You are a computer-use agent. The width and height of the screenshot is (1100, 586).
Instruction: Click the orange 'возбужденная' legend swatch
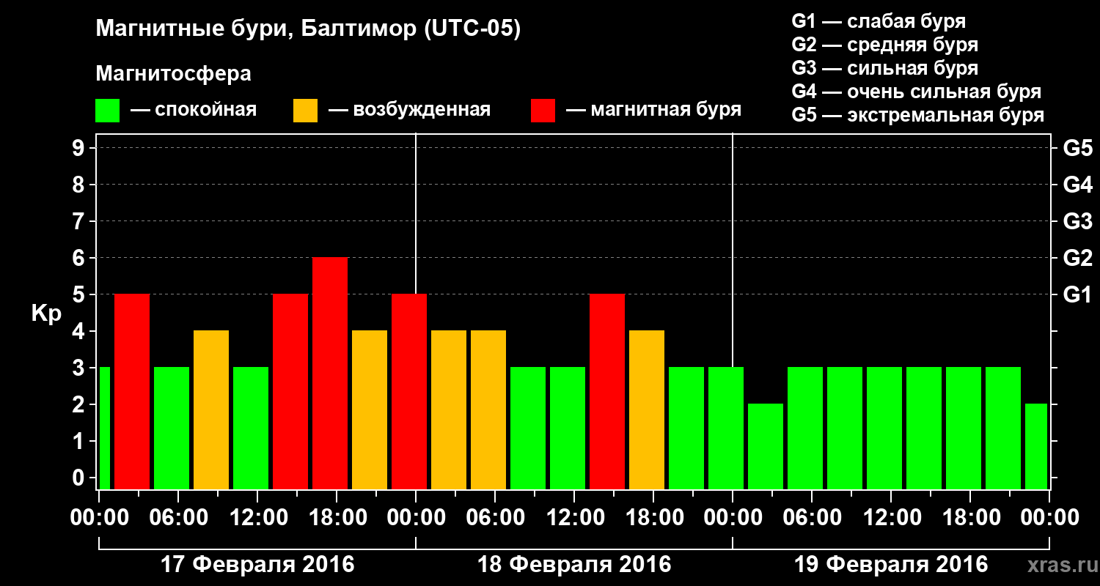[x=305, y=110]
